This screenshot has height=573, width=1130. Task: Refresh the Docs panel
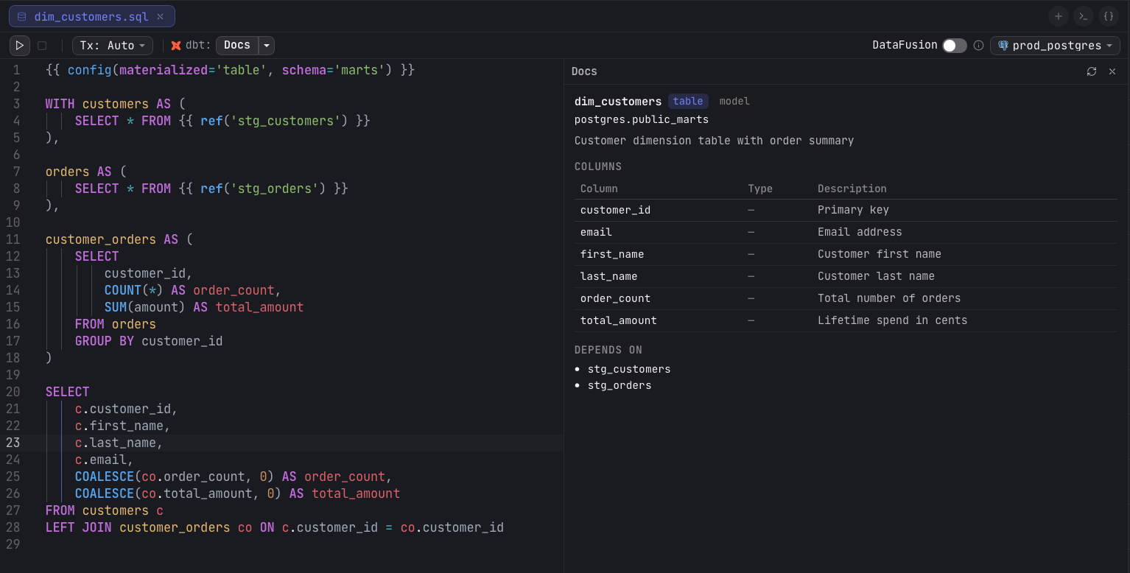point(1092,71)
